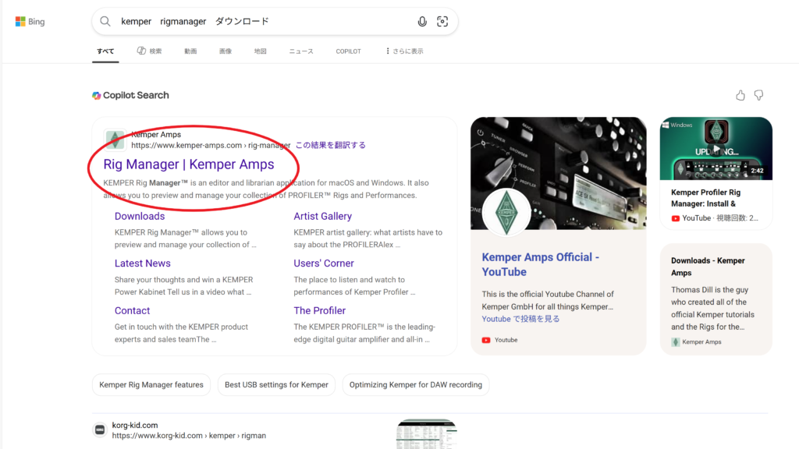Screen dimensions: 799x449
Task: Play the Kemper Profiler Rig Manager video thumbnail
Action: point(716,149)
